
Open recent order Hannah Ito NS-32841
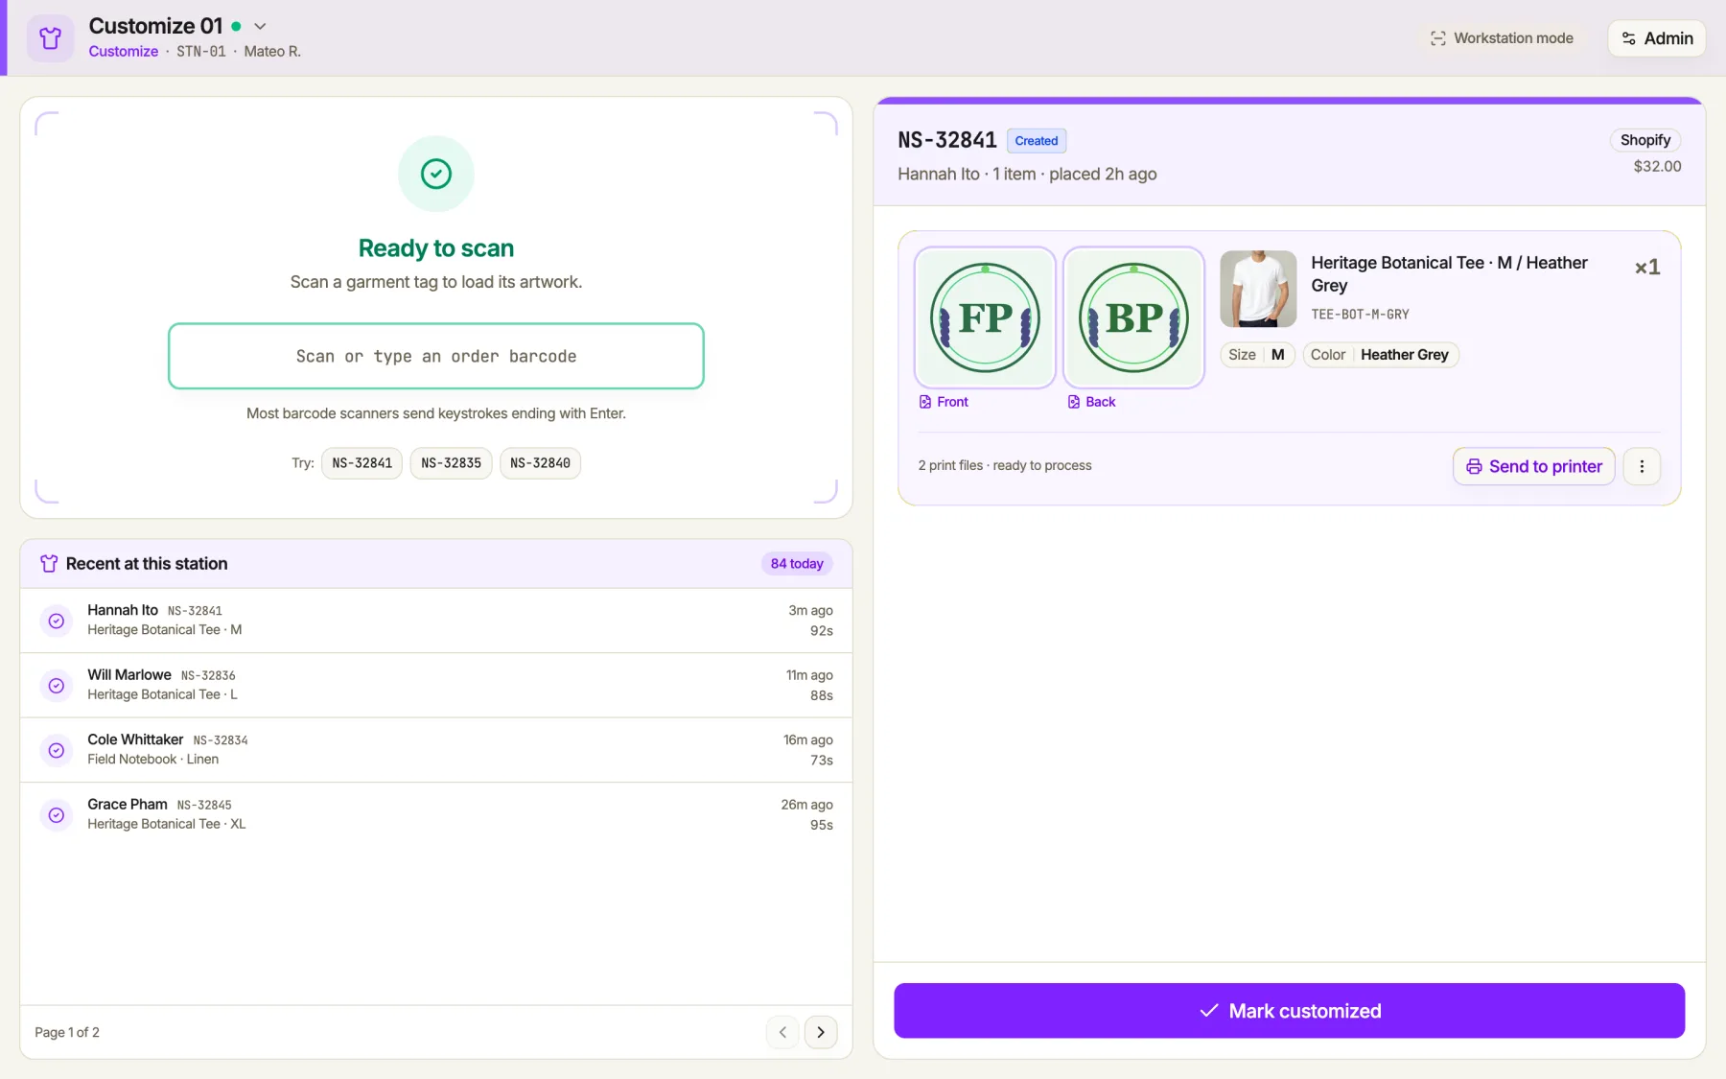(x=436, y=621)
